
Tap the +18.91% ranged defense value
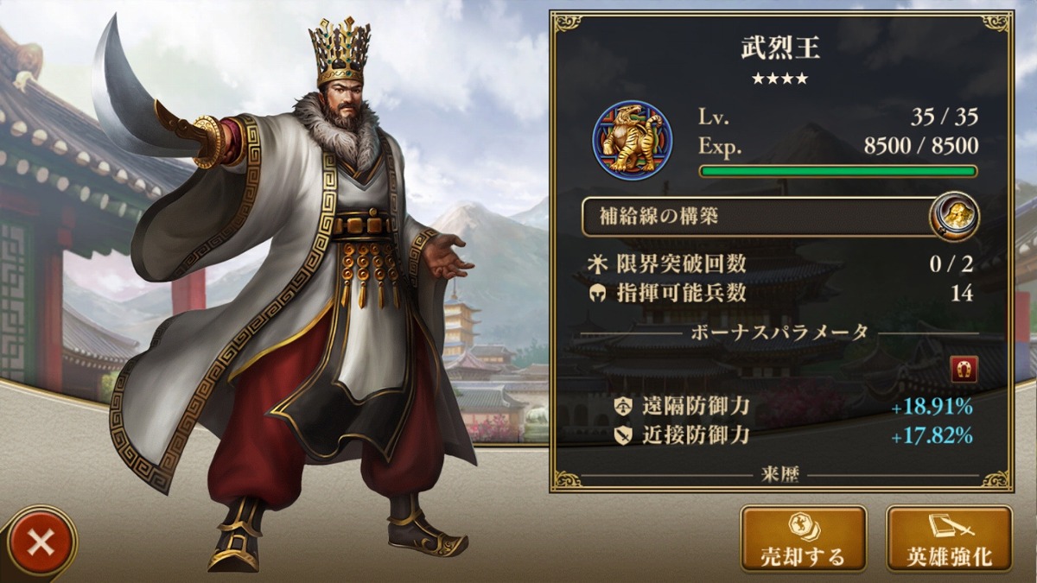pos(932,407)
